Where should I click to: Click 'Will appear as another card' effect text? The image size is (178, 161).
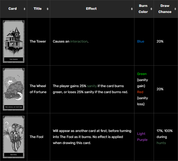pyautogui.click(x=74, y=131)
